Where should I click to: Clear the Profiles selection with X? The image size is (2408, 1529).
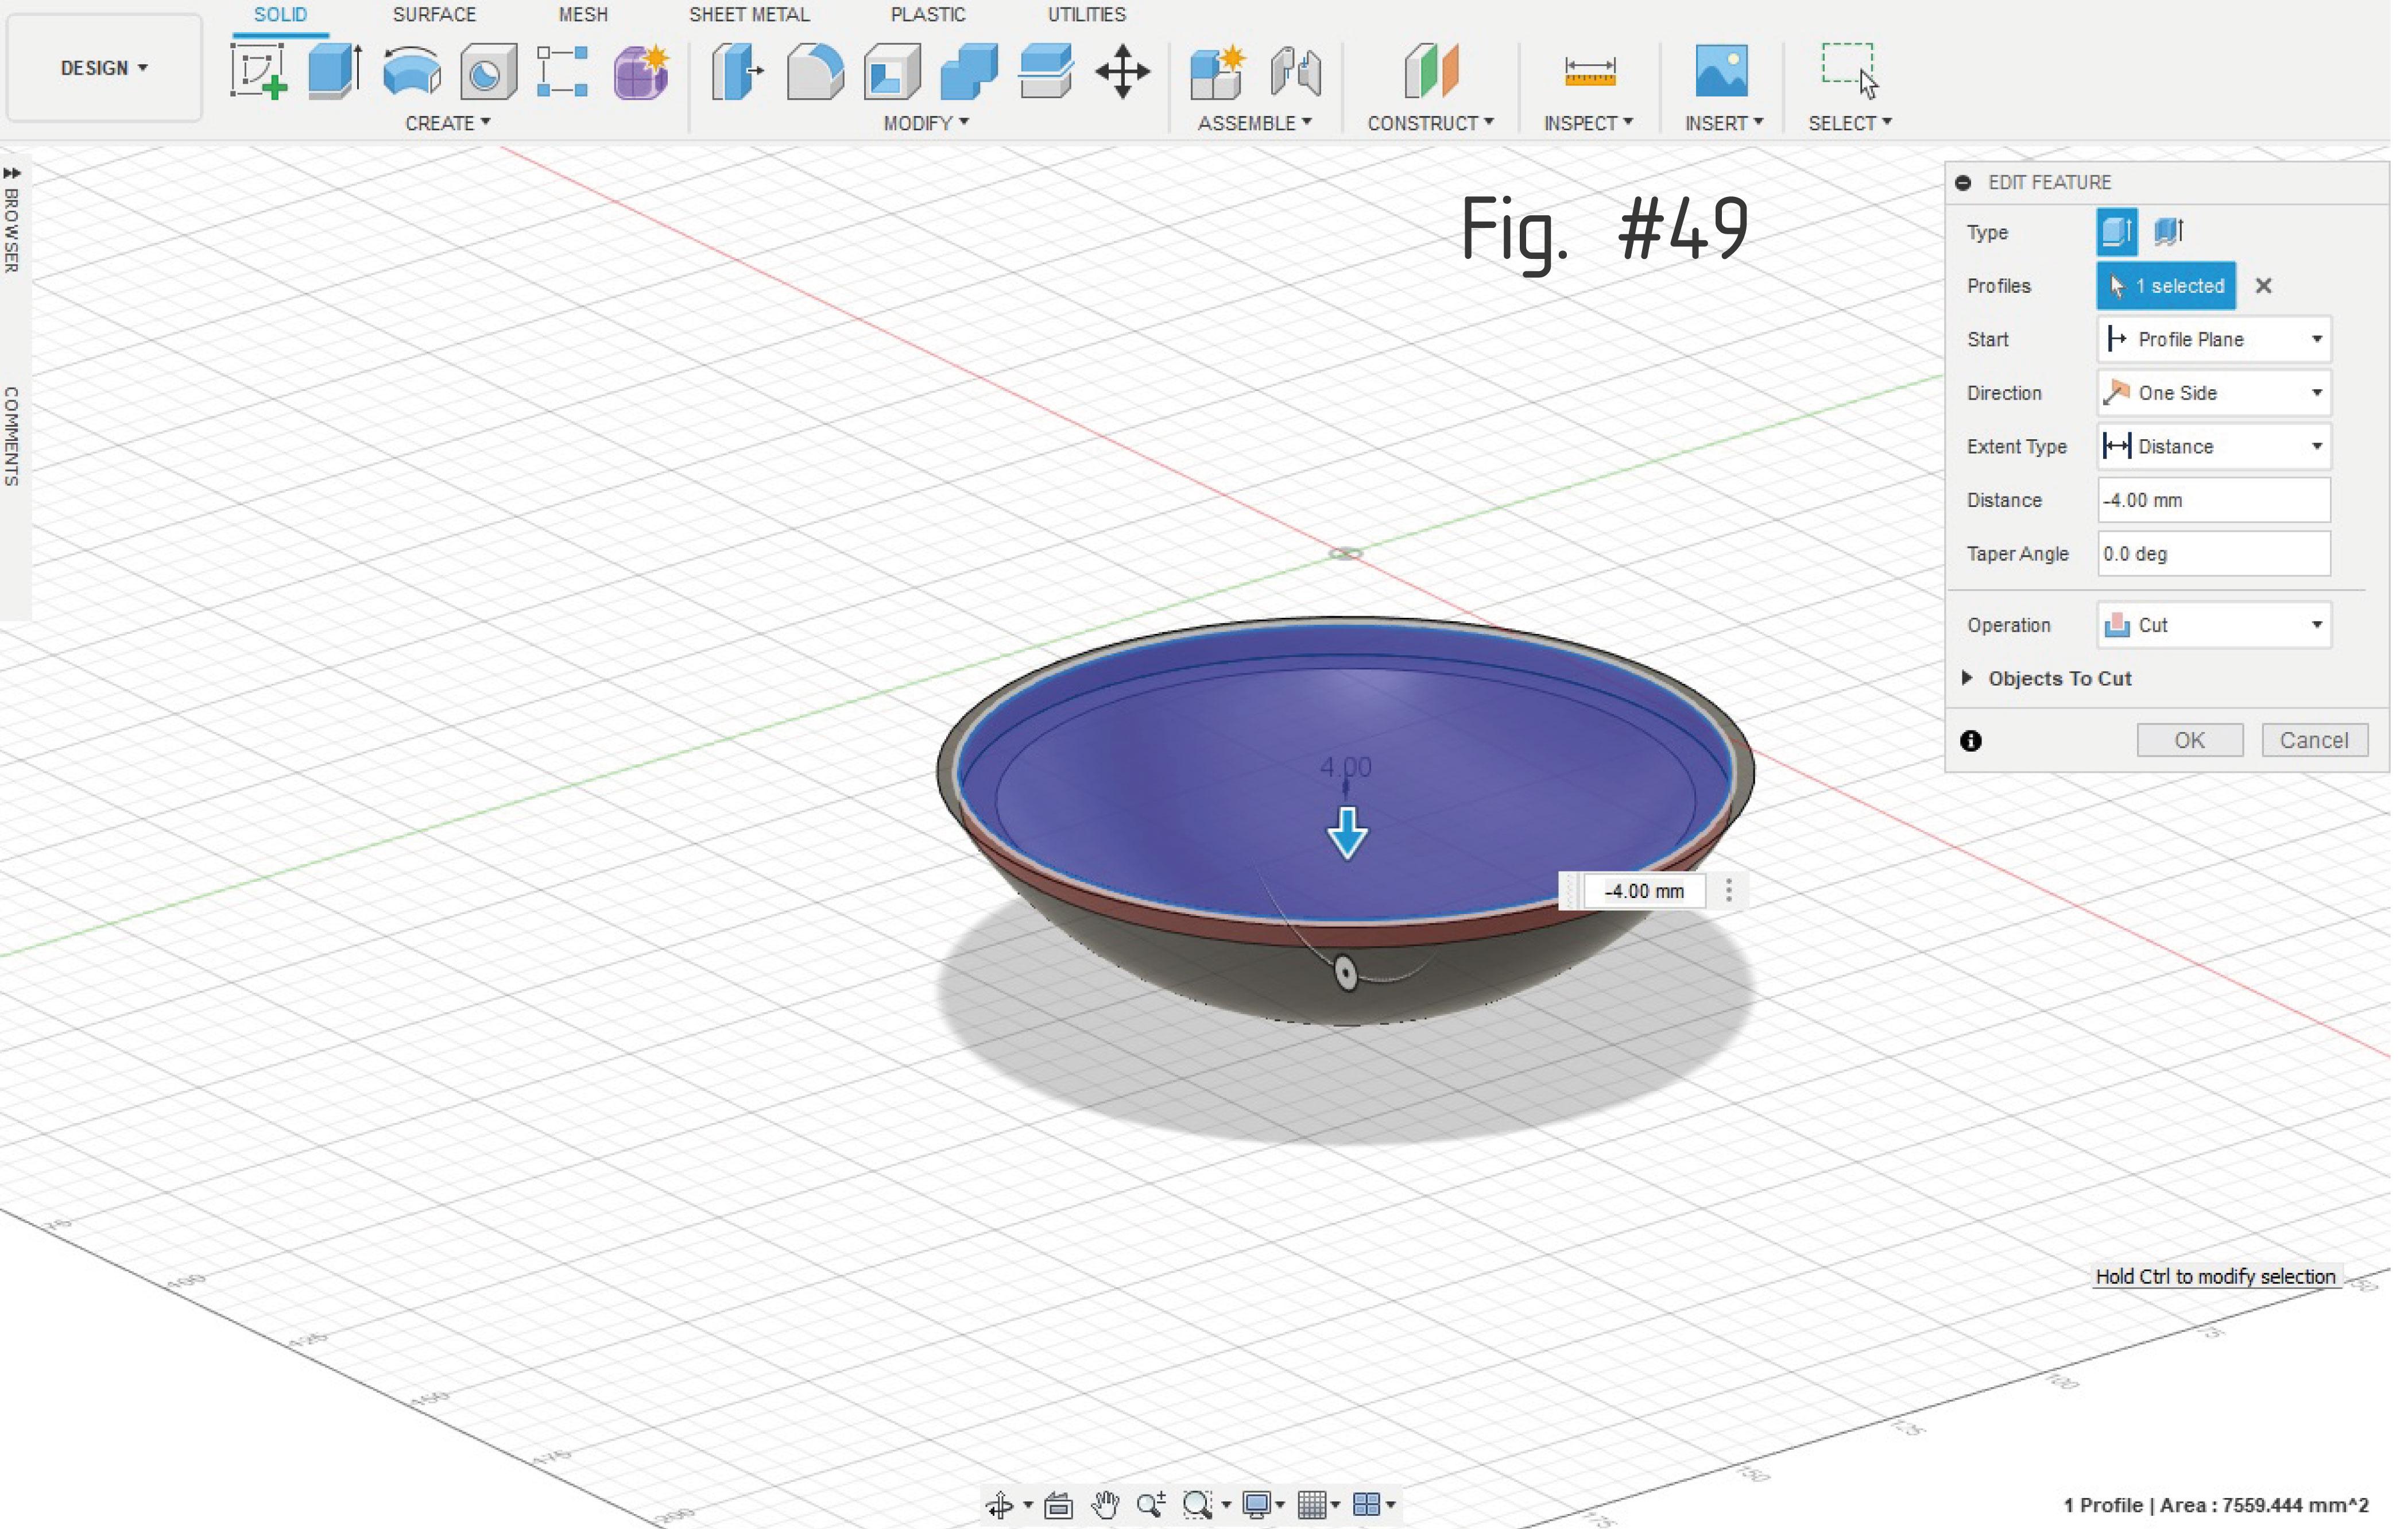pyautogui.click(x=2264, y=286)
